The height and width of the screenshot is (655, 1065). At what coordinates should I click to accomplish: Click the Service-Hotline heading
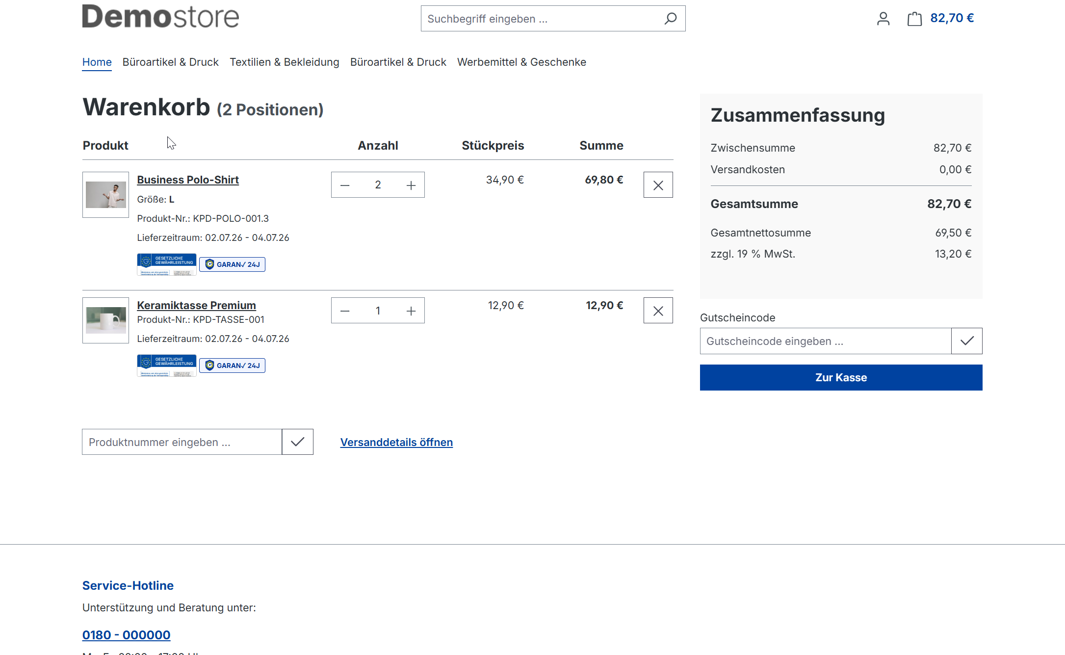(x=128, y=585)
